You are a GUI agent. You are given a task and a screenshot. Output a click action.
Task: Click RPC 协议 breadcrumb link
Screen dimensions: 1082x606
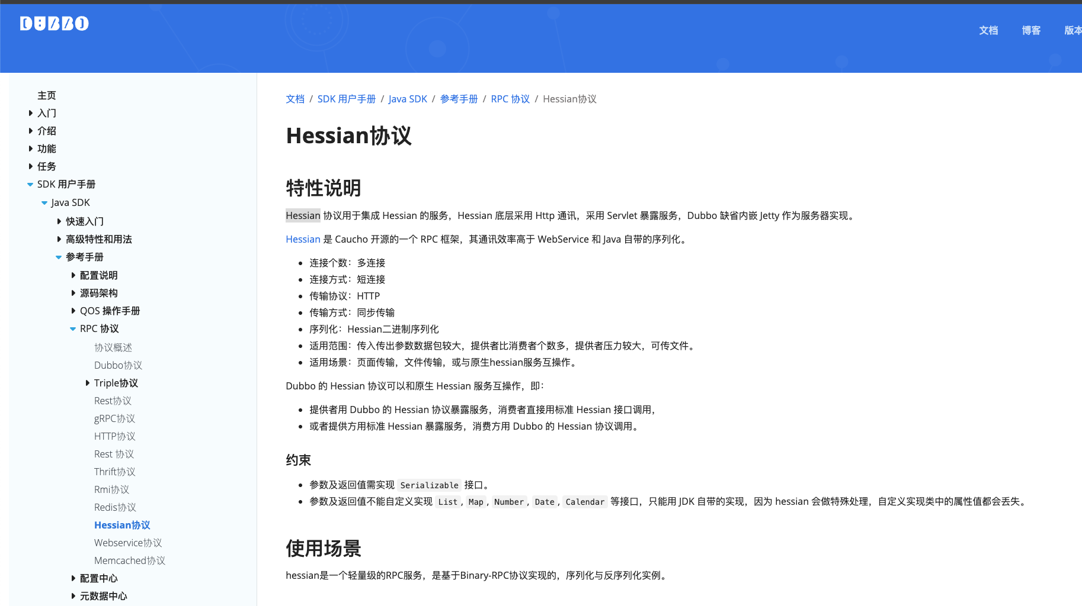click(510, 99)
